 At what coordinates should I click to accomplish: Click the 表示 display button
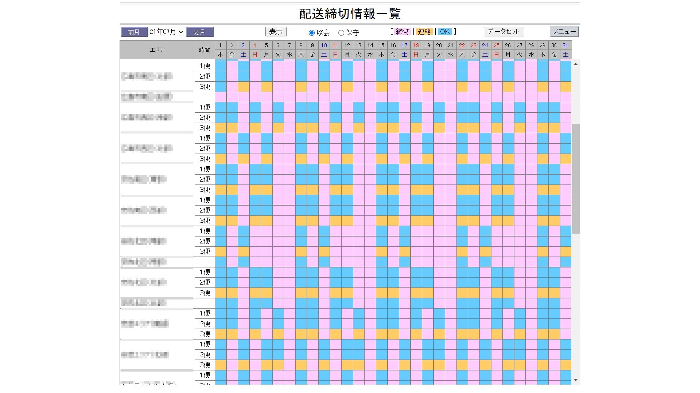276,32
